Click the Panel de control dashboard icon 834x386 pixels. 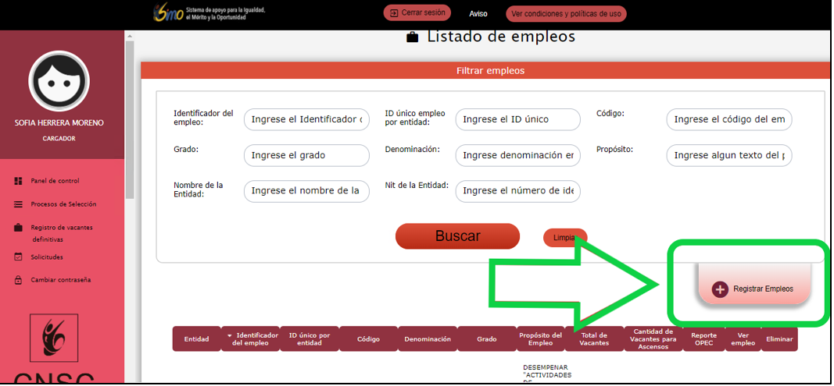click(x=18, y=181)
